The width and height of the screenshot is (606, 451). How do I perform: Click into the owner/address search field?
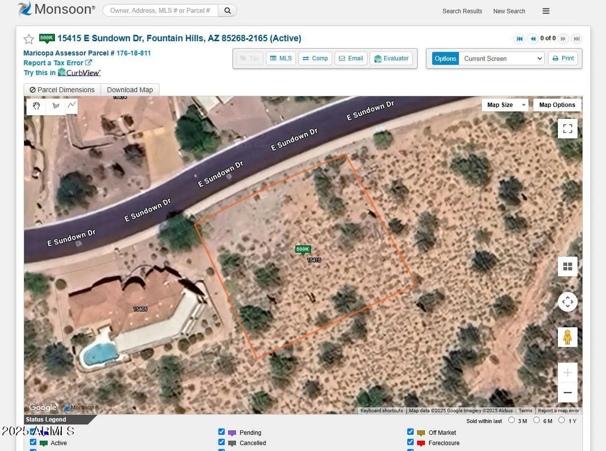(160, 10)
